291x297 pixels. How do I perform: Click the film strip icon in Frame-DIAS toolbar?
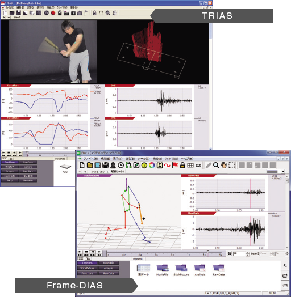point(98,165)
